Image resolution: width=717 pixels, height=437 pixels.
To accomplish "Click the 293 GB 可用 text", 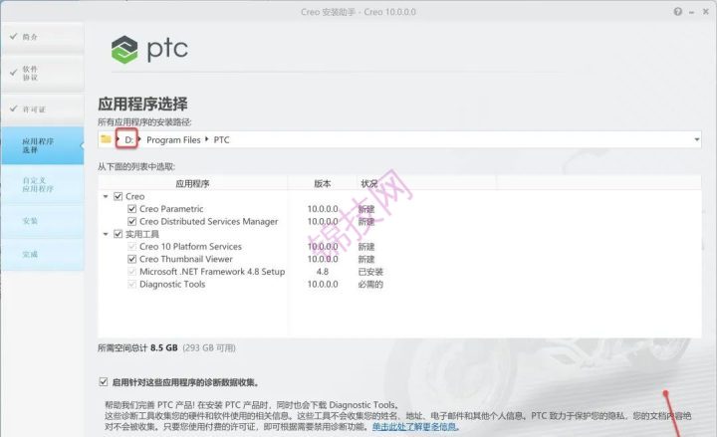I will (209, 347).
